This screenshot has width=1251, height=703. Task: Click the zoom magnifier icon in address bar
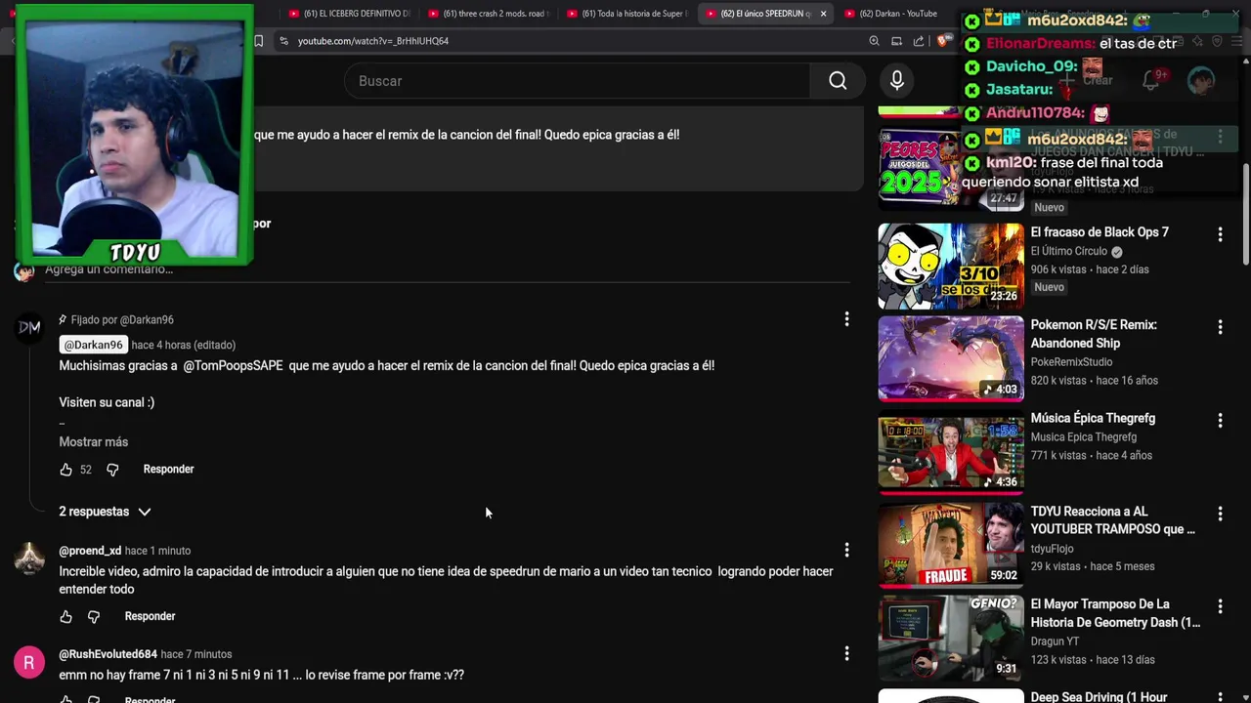874,41
